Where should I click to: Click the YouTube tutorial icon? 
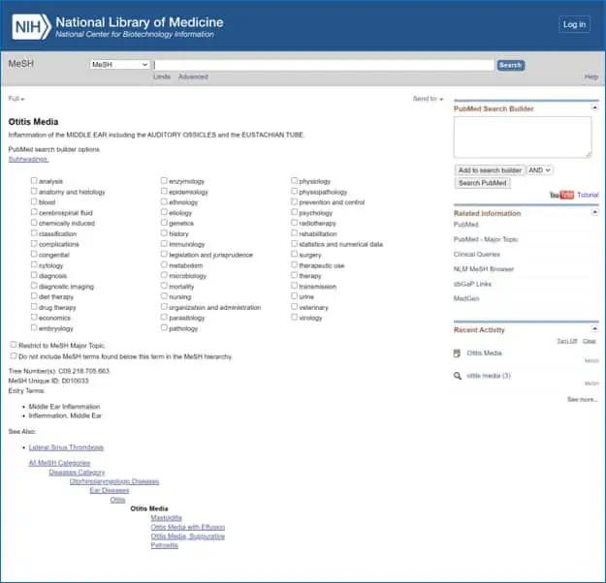point(561,195)
